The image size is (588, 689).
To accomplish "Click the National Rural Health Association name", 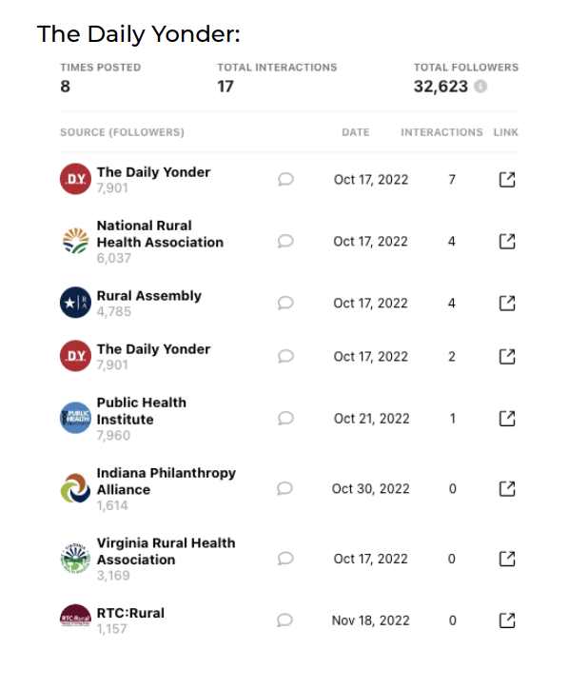I will 160,234.
